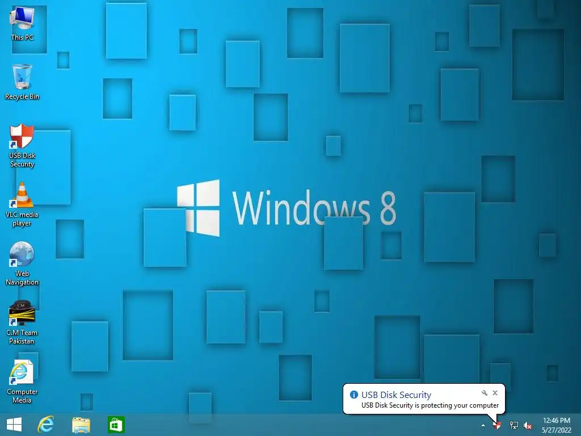This screenshot has width=581, height=436.
Task: Close the USB Disk Security notification balloon
Action: point(495,393)
